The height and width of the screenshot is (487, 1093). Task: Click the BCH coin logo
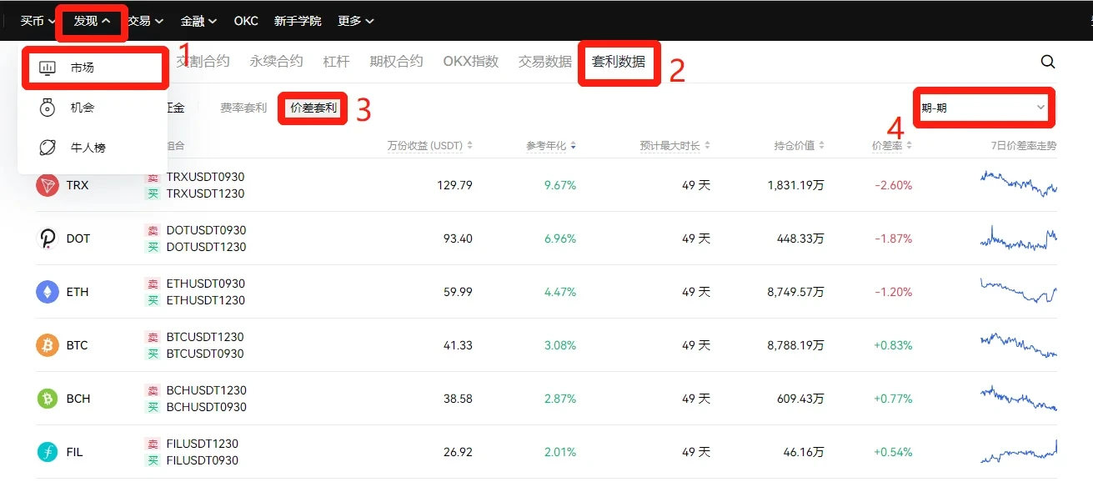click(48, 399)
